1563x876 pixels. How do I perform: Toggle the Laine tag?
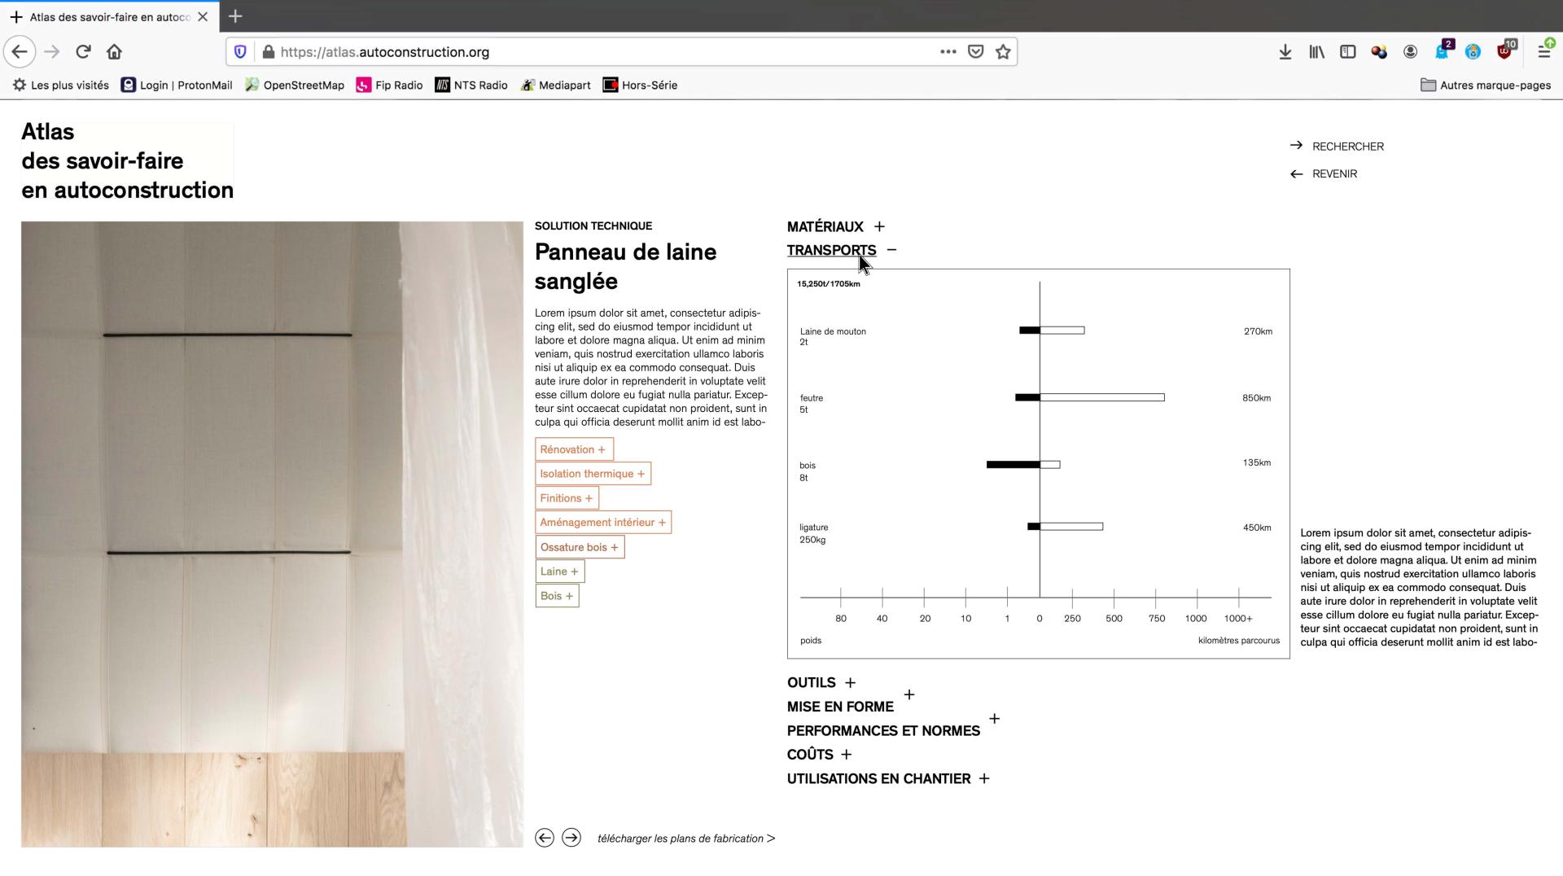click(559, 572)
